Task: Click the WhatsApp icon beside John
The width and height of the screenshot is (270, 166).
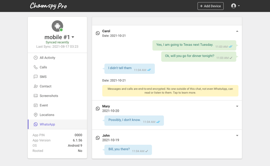Action: coord(98,138)
